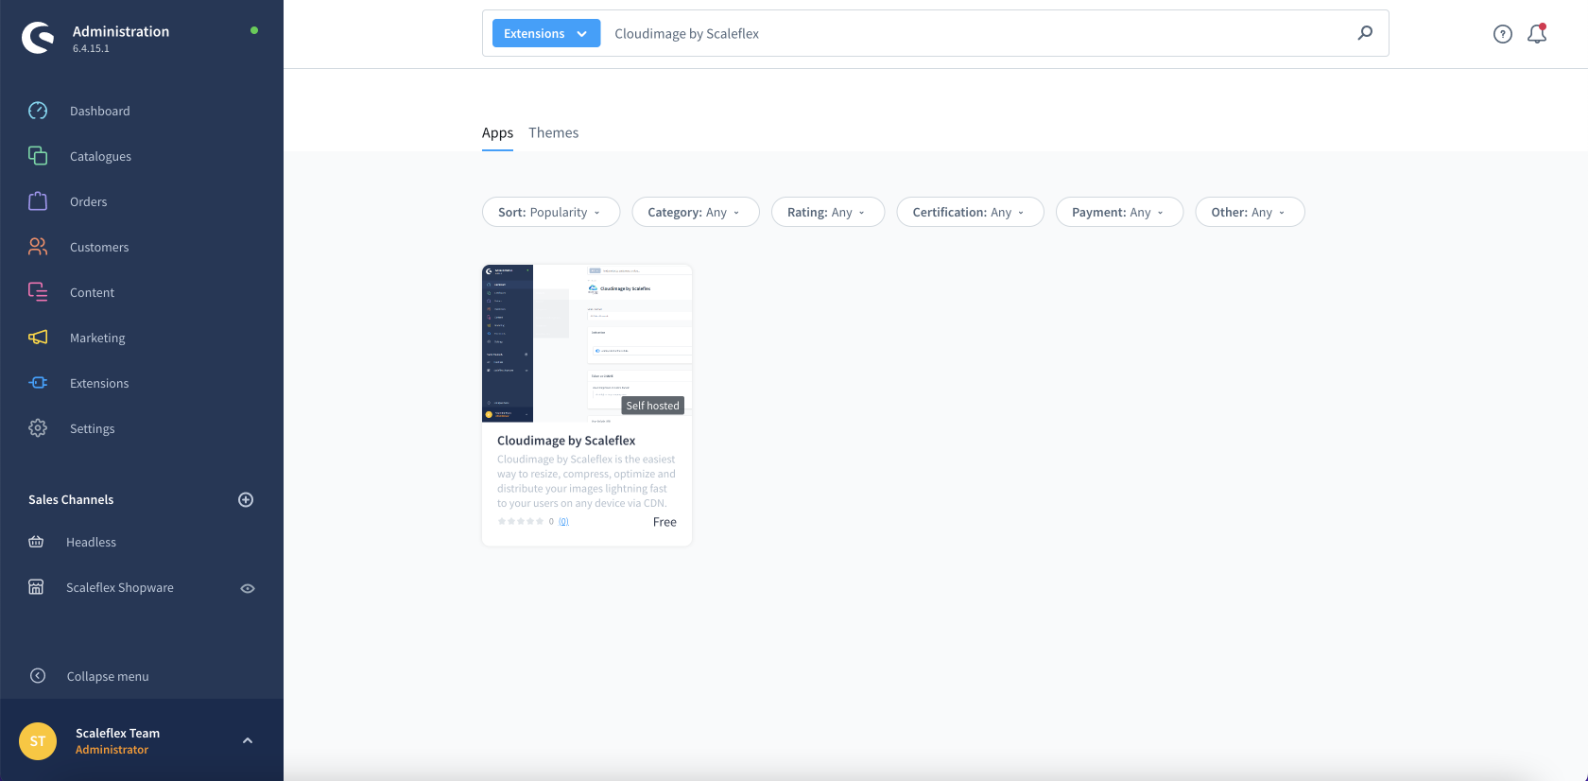Open the Category filter dropdown
1588x781 pixels.
click(695, 212)
